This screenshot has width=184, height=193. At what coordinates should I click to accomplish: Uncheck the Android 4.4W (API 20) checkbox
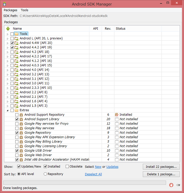(x=12, y=43)
